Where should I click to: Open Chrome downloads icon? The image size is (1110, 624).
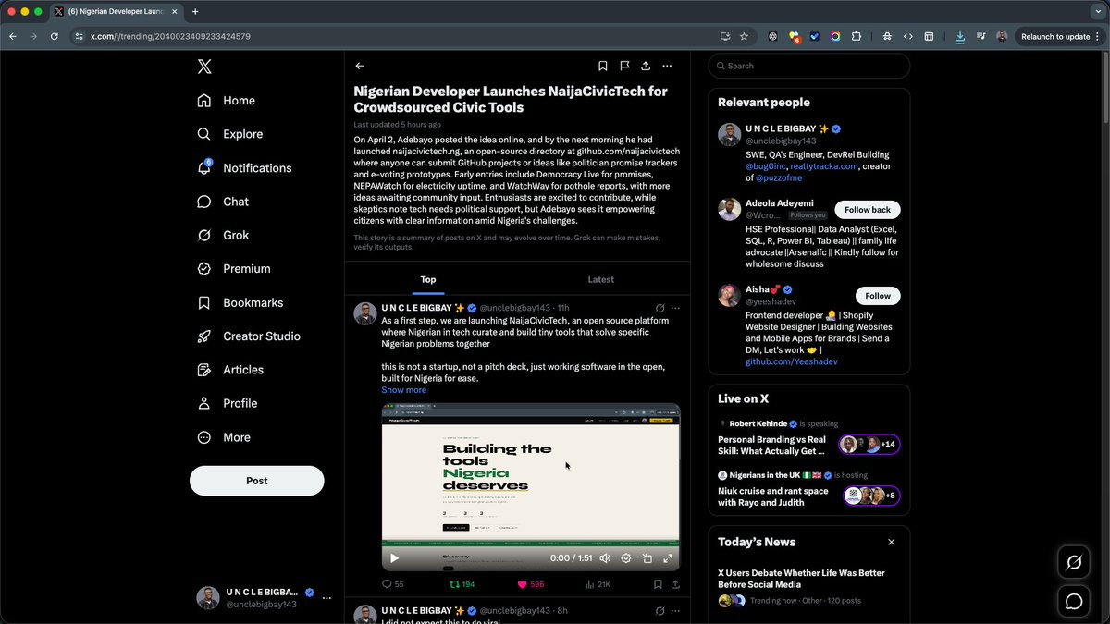tap(959, 36)
